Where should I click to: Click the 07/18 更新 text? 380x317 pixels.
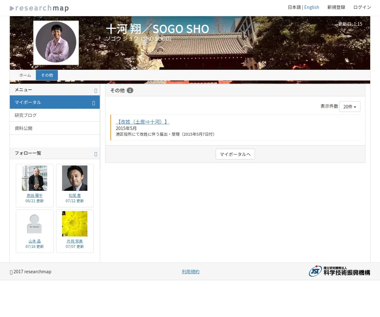35,247
